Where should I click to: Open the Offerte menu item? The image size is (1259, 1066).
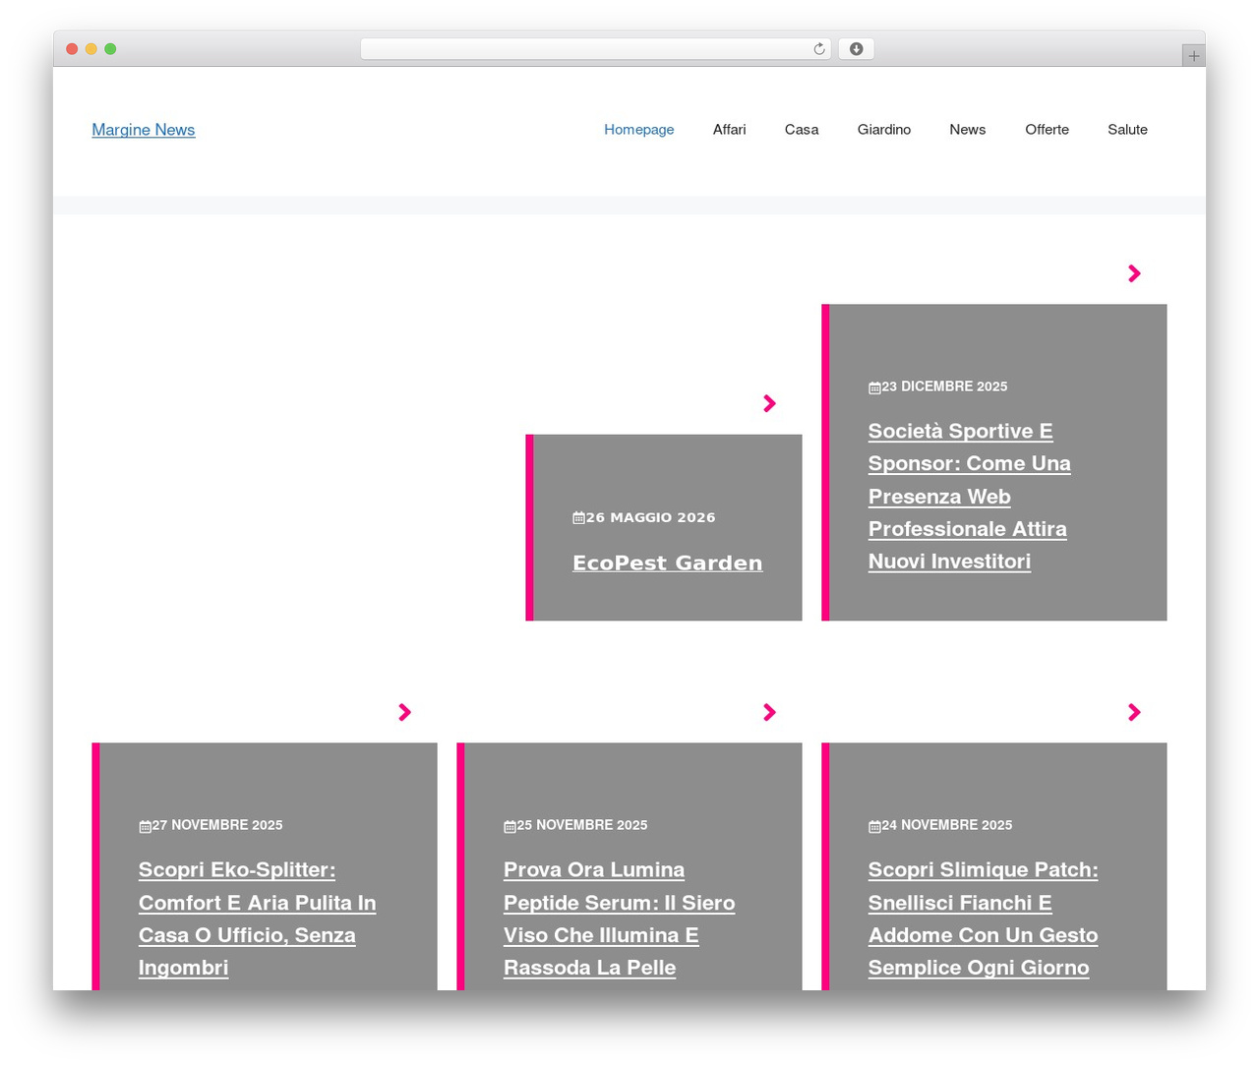(1047, 130)
